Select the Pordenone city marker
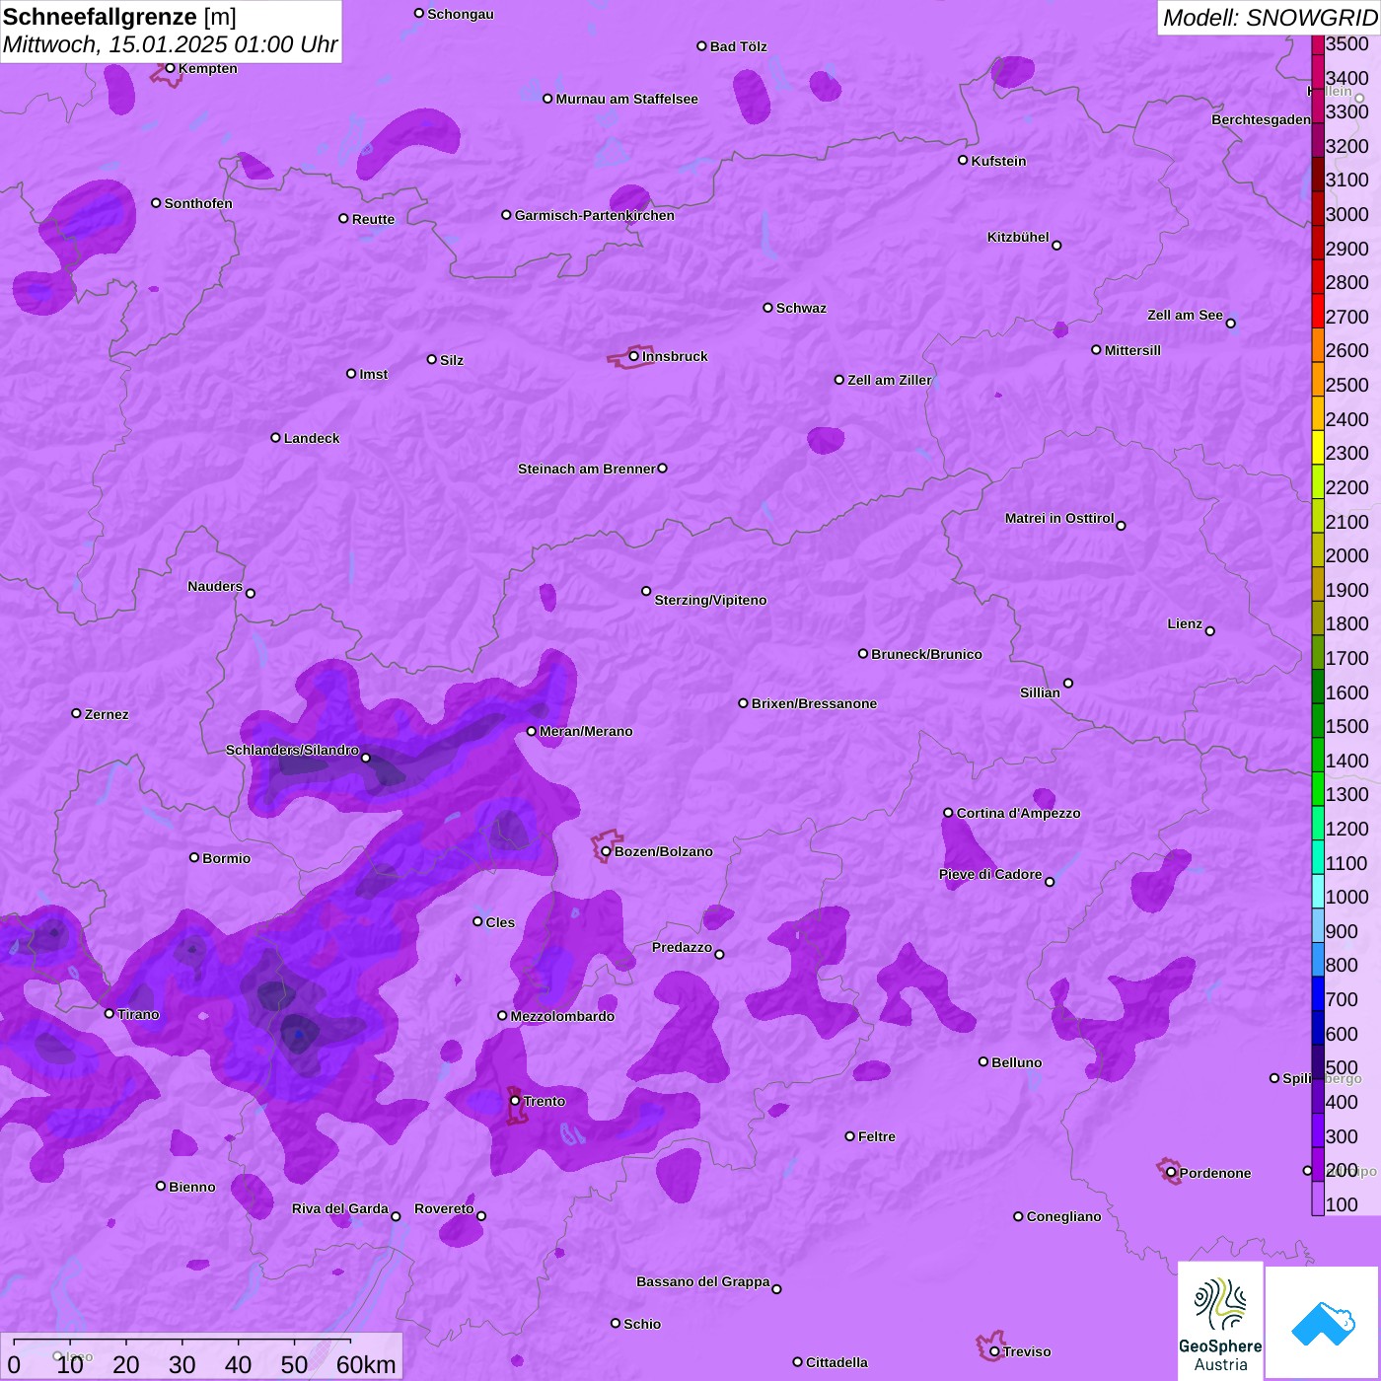The height and width of the screenshot is (1381, 1381). pos(1171,1173)
